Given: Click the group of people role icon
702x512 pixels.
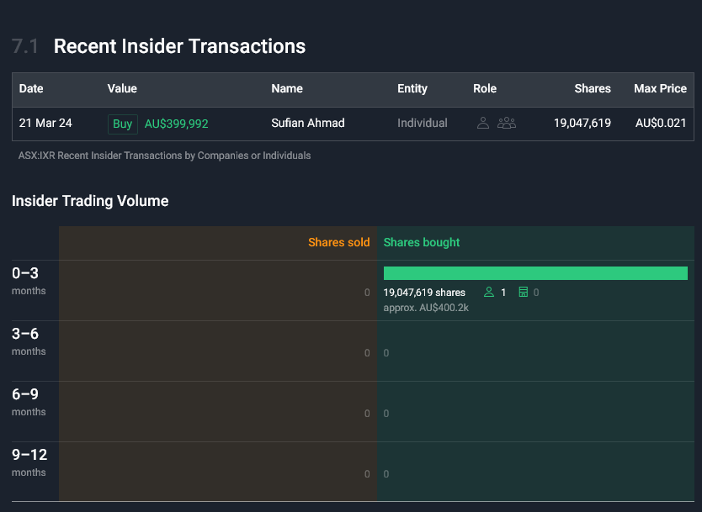Looking at the screenshot, I should [507, 123].
